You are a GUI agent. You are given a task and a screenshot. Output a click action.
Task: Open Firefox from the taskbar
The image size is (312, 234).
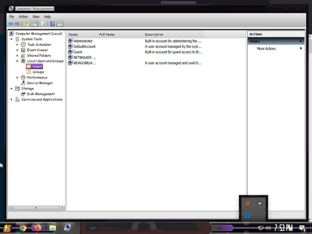pyautogui.click(x=37, y=228)
